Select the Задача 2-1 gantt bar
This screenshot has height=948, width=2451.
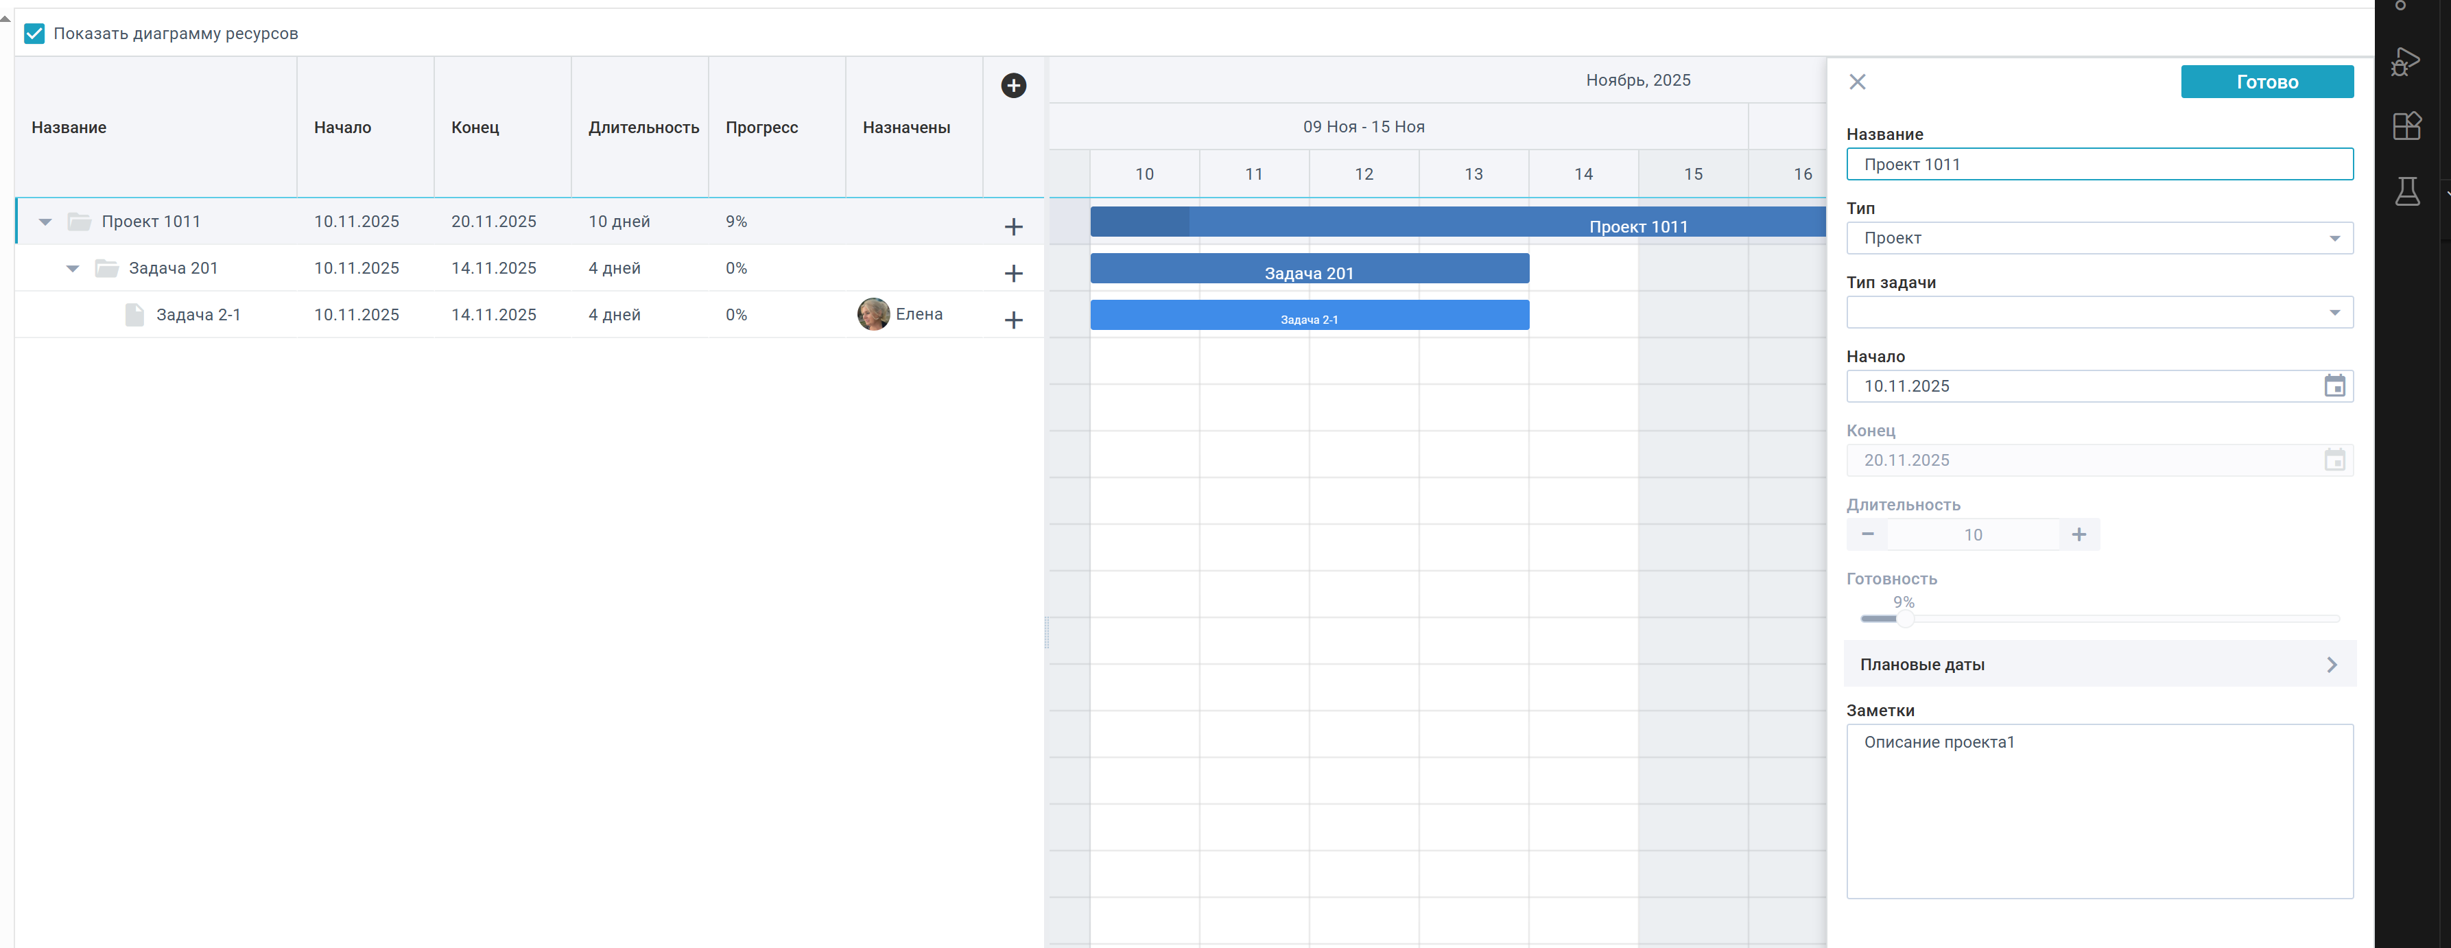click(1310, 315)
